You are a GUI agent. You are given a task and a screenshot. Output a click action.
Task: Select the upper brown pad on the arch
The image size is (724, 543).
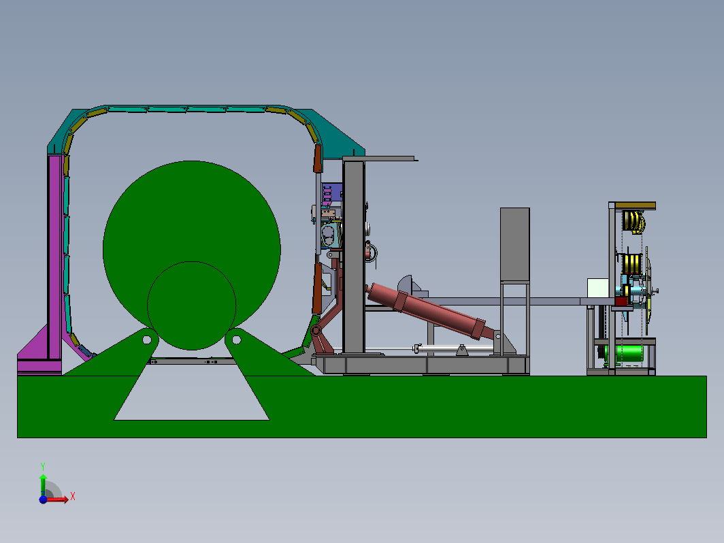pos(318,159)
